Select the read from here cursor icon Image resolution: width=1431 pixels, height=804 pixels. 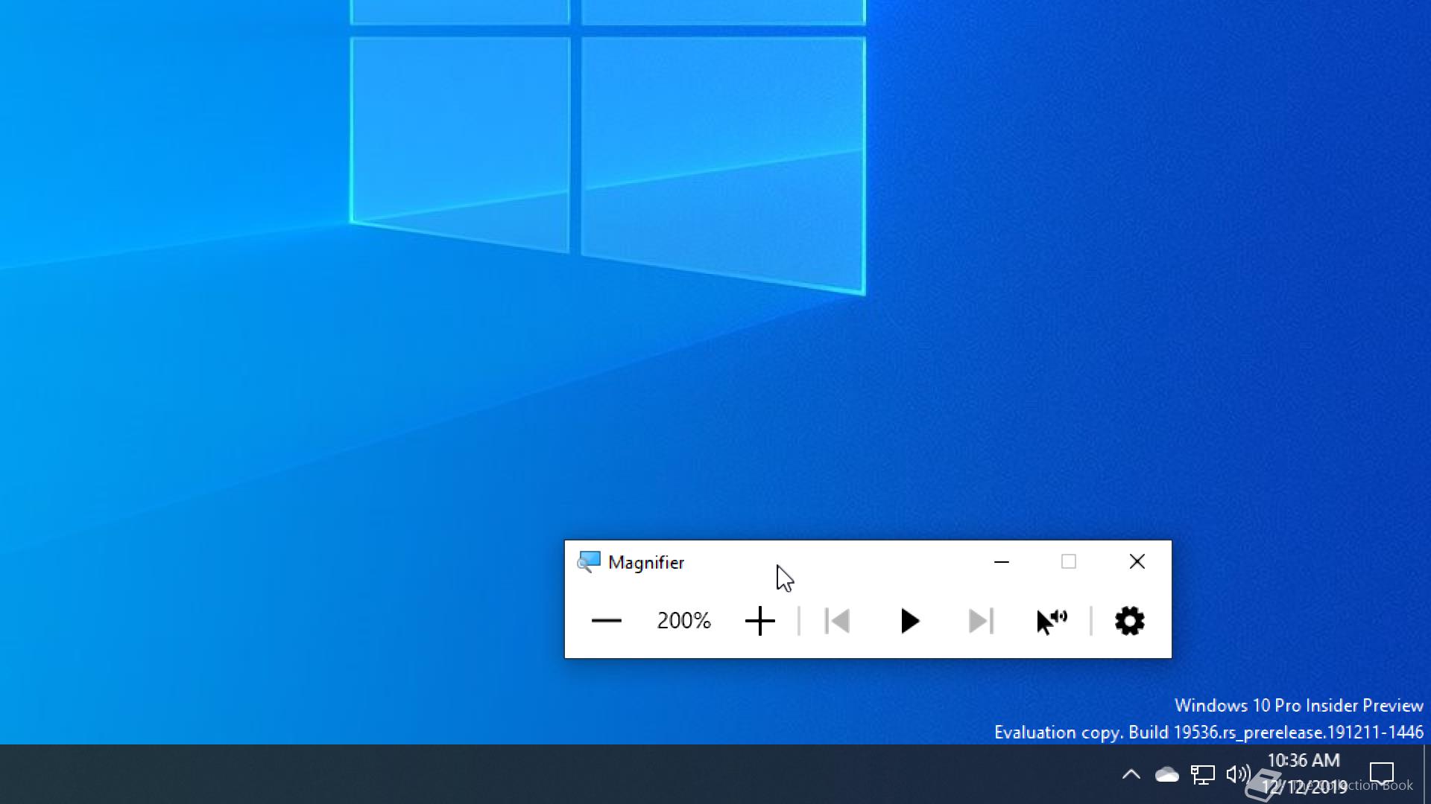click(1052, 621)
